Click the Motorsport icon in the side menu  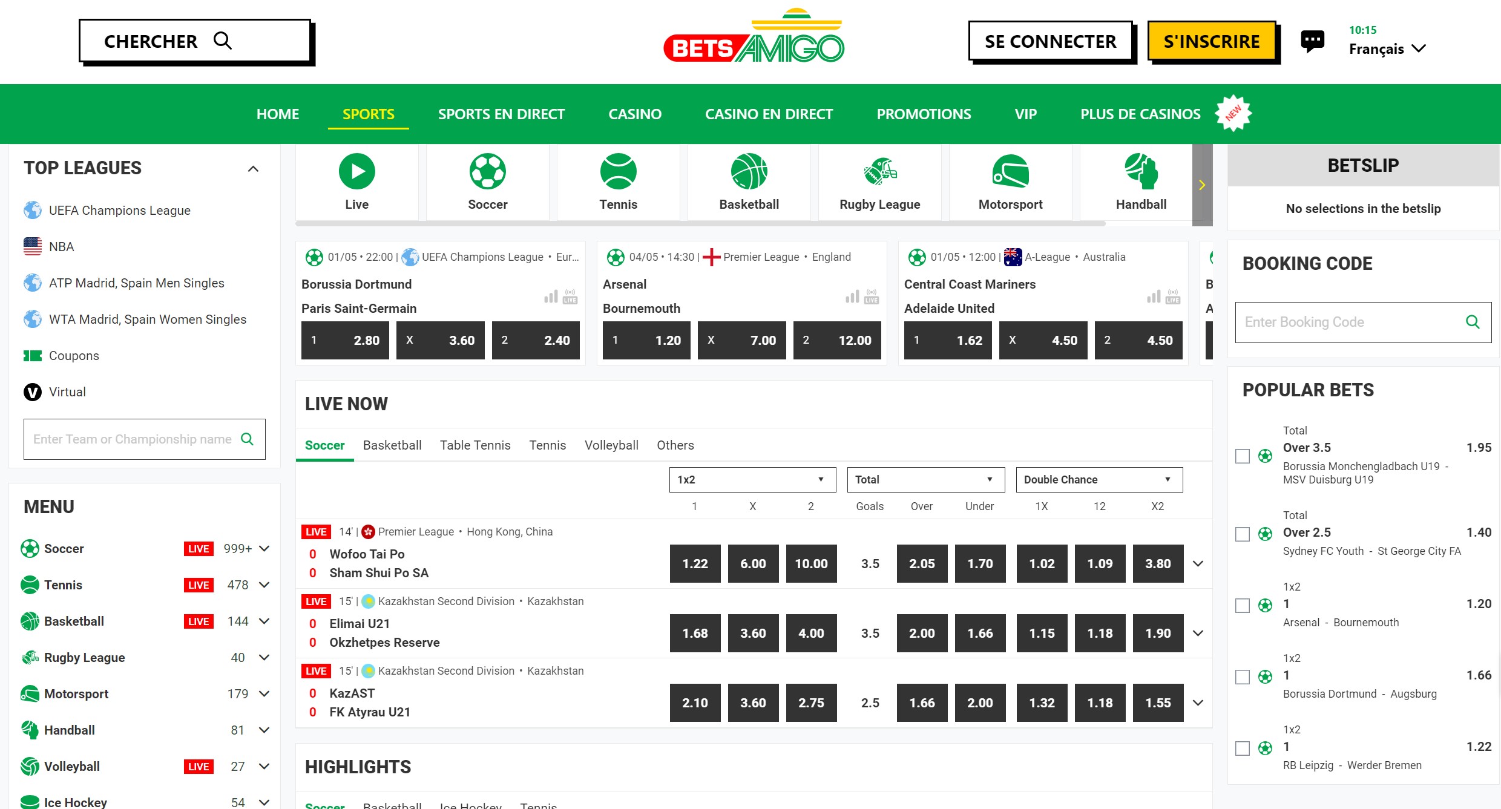point(30,693)
